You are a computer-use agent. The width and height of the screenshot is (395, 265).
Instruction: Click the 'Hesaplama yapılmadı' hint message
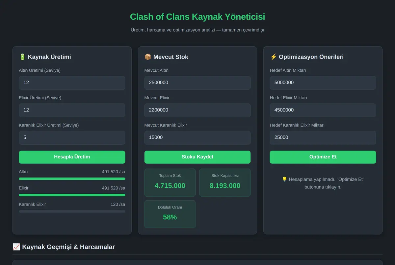pos(323,183)
